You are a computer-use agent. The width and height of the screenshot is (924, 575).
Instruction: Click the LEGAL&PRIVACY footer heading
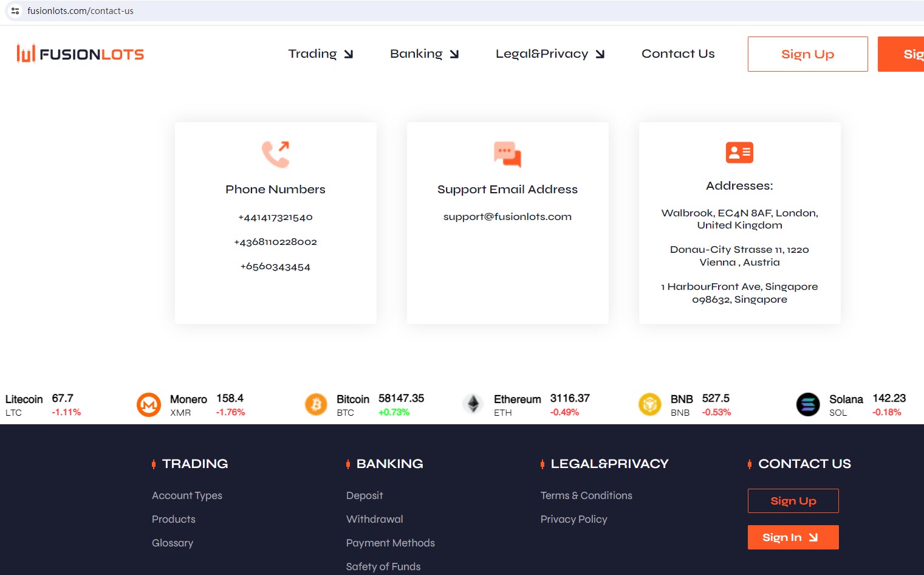point(609,464)
